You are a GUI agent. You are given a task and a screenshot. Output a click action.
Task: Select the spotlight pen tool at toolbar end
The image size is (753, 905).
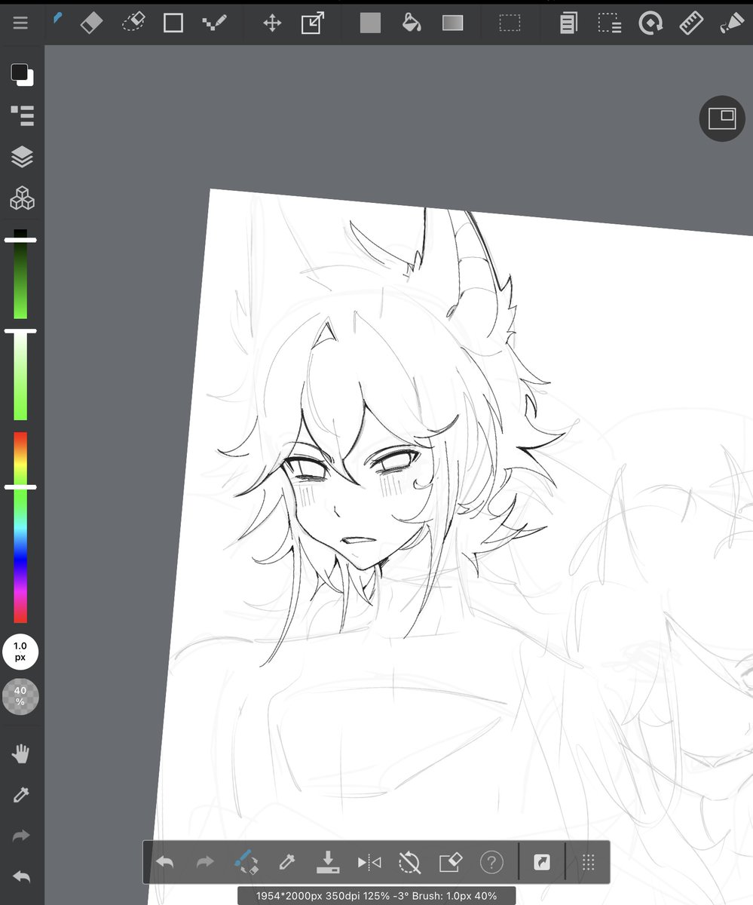(x=731, y=23)
